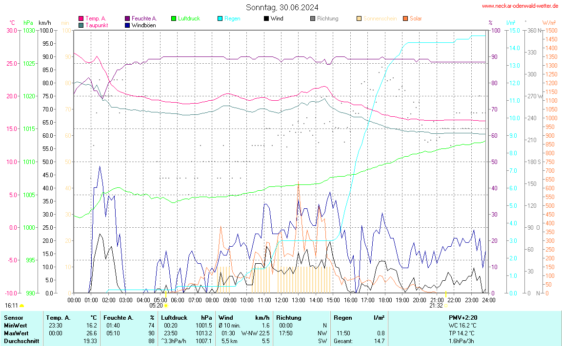Click the teal Taupunkt legend square
Image resolution: width=562 pixels, height=346 pixels.
(81, 25)
